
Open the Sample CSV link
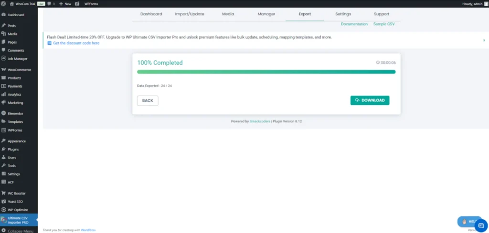tap(384, 24)
